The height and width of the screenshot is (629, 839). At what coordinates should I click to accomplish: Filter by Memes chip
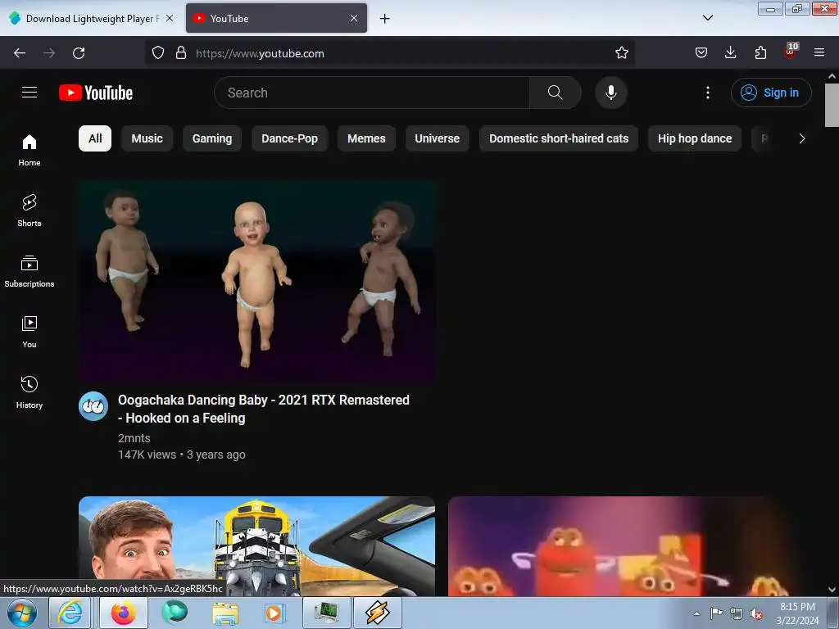(x=366, y=138)
